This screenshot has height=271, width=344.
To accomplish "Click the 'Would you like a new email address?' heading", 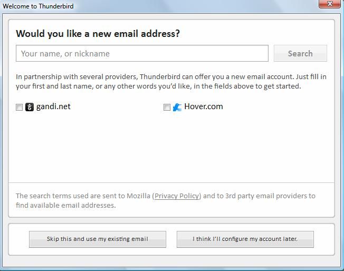I will [x=98, y=34].
